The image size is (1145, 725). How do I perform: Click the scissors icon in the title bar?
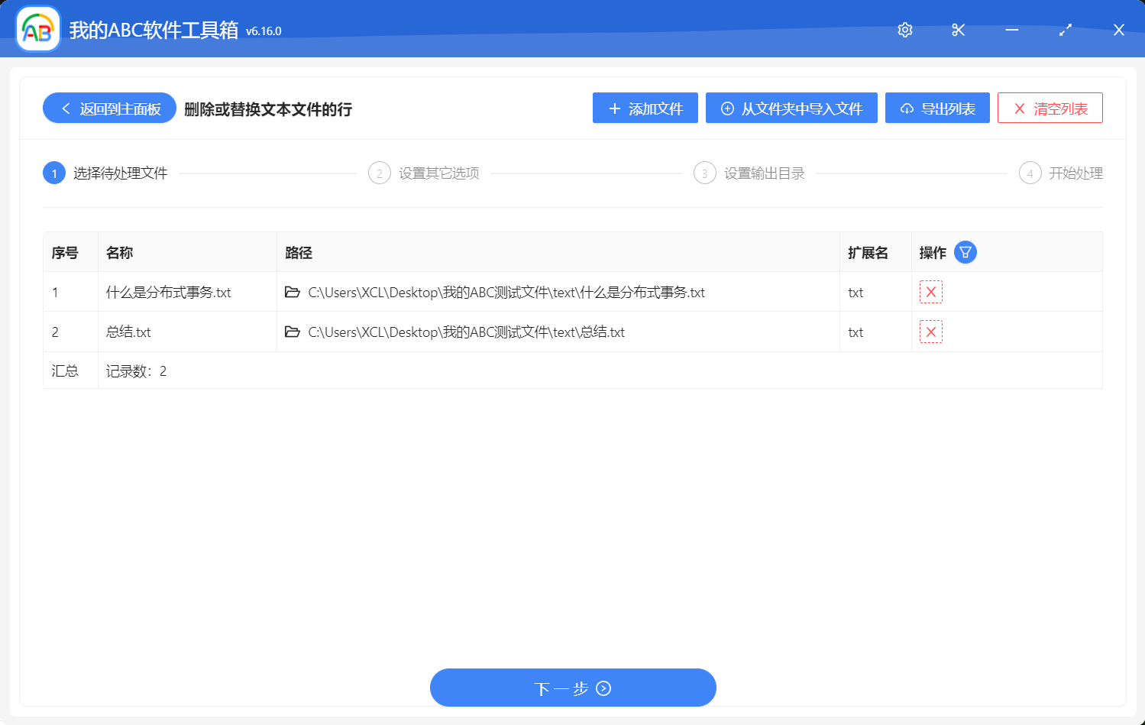pyautogui.click(x=958, y=30)
